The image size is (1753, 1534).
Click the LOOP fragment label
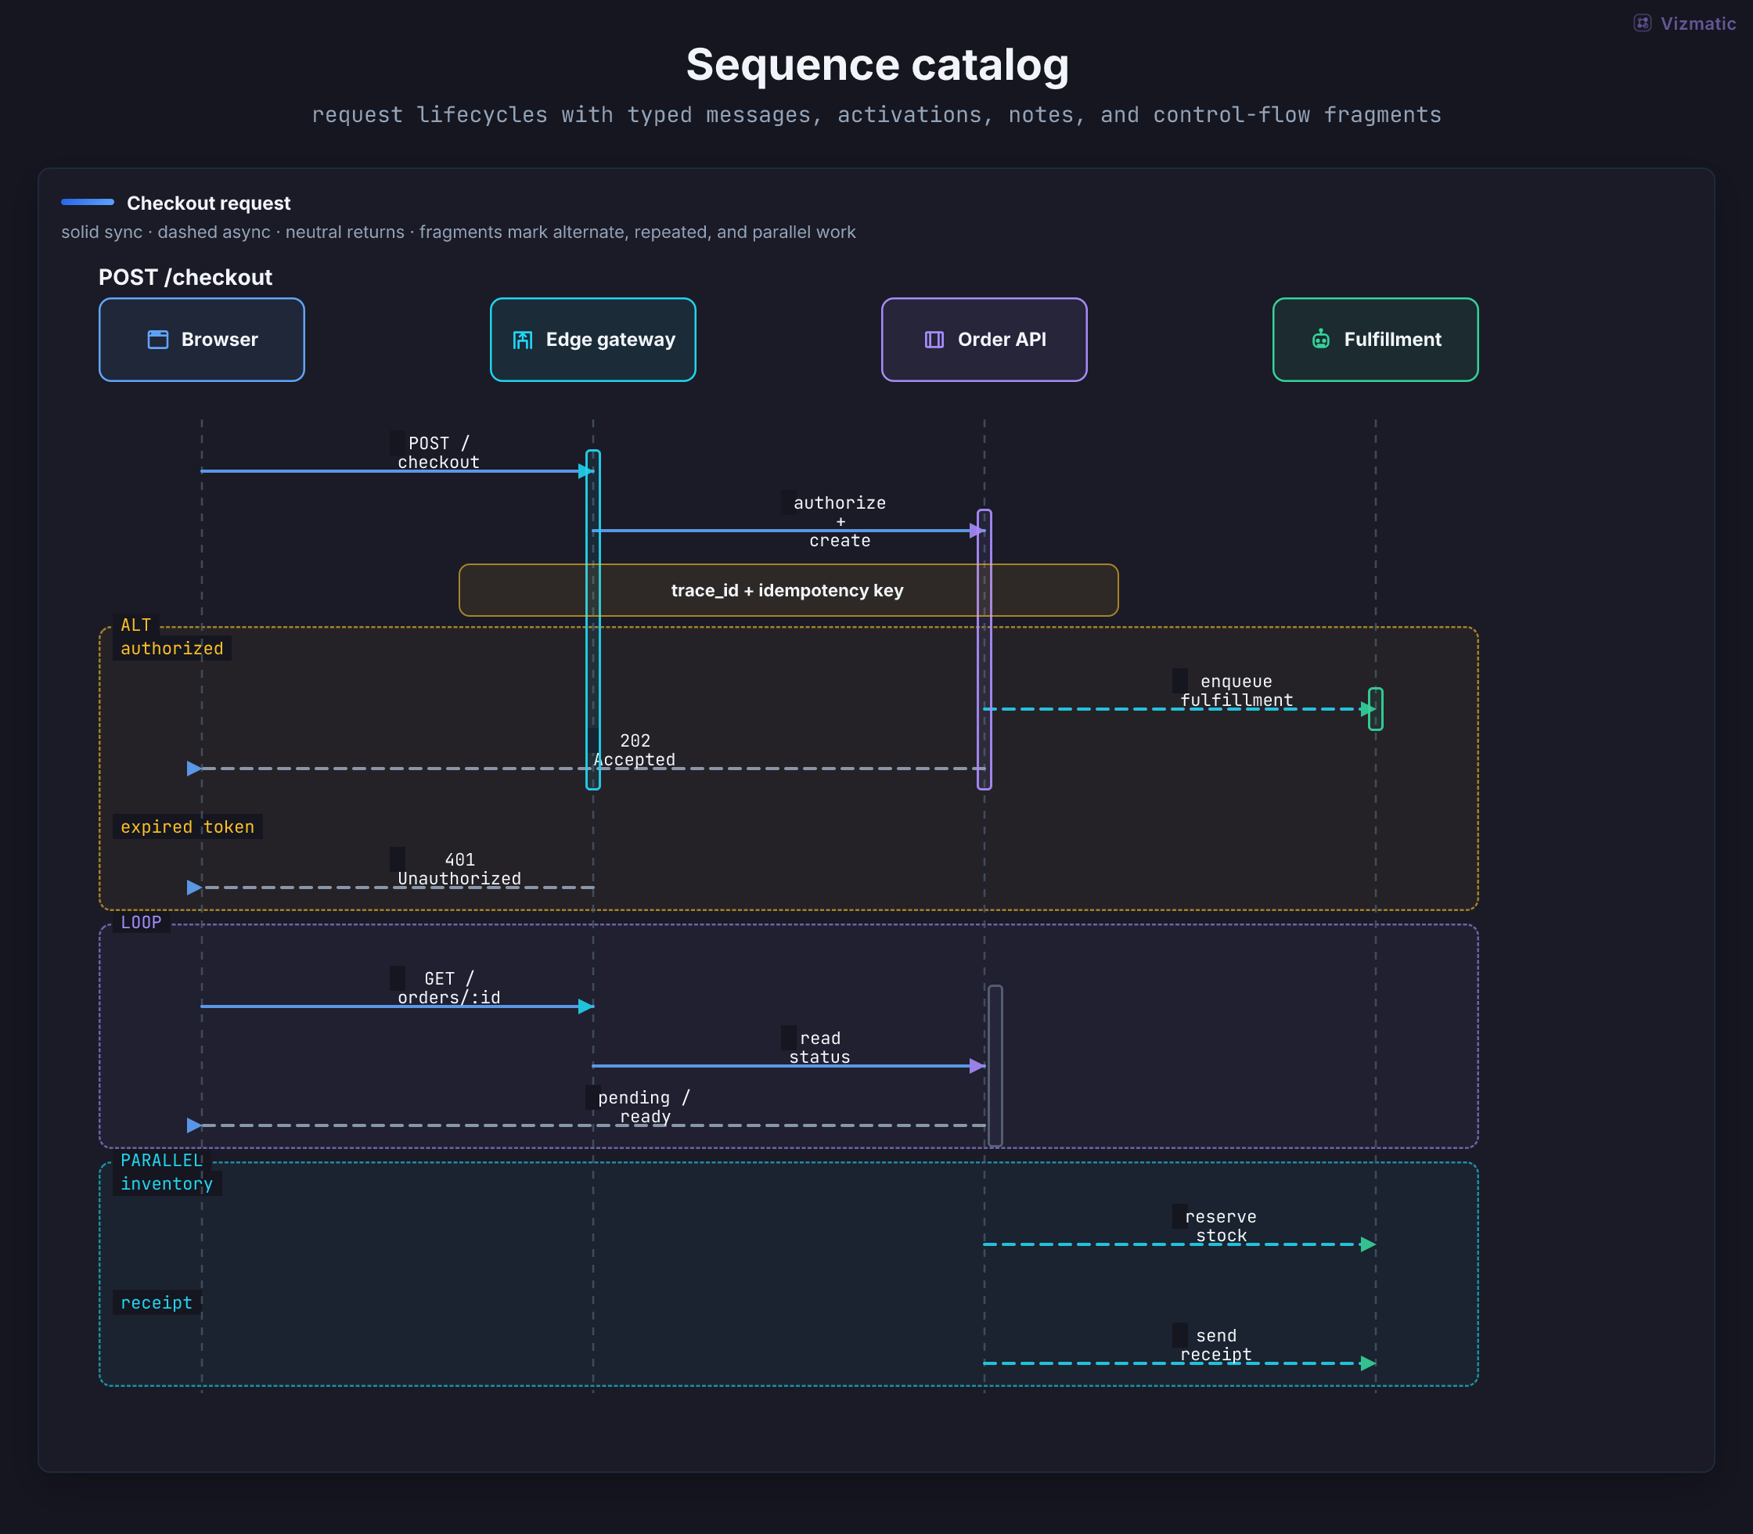(x=141, y=923)
